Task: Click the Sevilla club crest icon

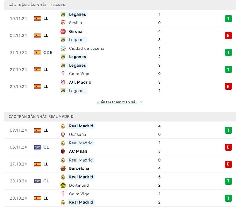Action: click(63, 23)
